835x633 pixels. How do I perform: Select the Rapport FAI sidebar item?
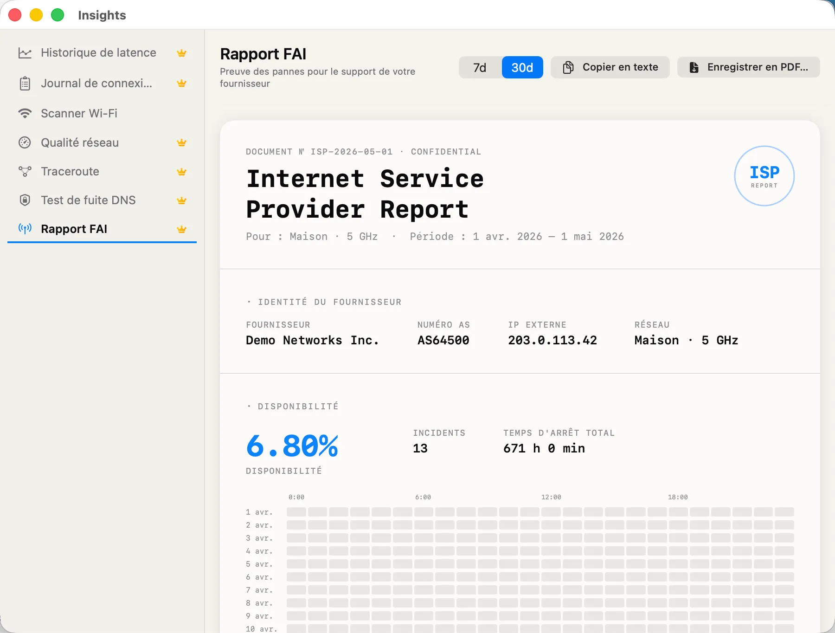pos(102,229)
